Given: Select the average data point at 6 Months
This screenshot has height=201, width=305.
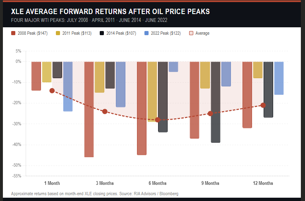Looking at the screenshot, I should coord(158,120).
